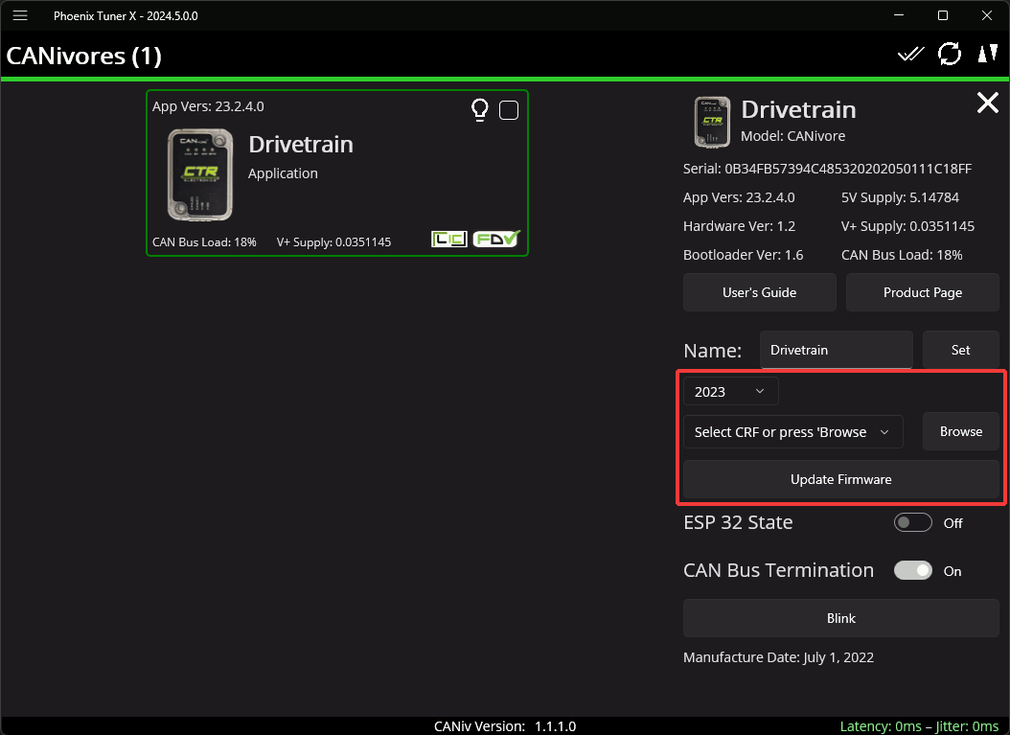Click the 'CANivores (1)' page heading
1010x735 pixels.
pos(83,56)
